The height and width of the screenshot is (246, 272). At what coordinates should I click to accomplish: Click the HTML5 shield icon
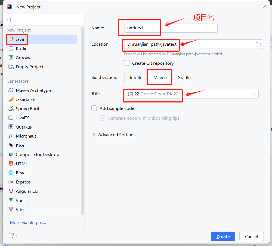coord(11,163)
